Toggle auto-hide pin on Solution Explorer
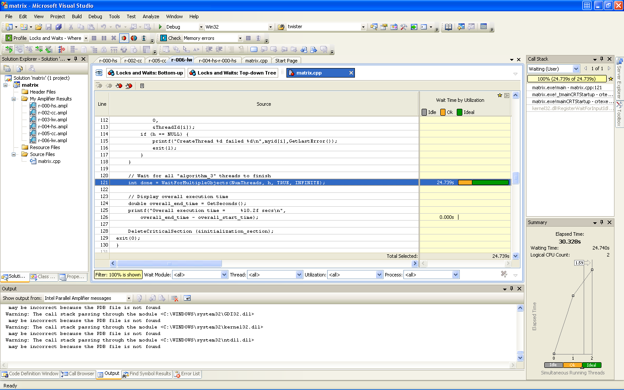Image resolution: width=624 pixels, height=390 pixels. point(76,59)
